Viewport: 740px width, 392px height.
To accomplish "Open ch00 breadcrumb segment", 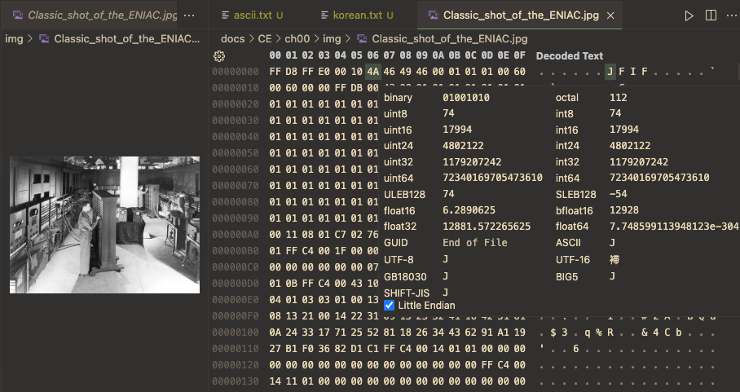I will [297, 38].
